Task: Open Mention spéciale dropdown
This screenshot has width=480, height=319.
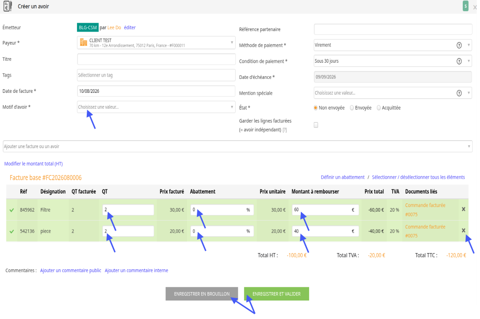Action: click(393, 93)
